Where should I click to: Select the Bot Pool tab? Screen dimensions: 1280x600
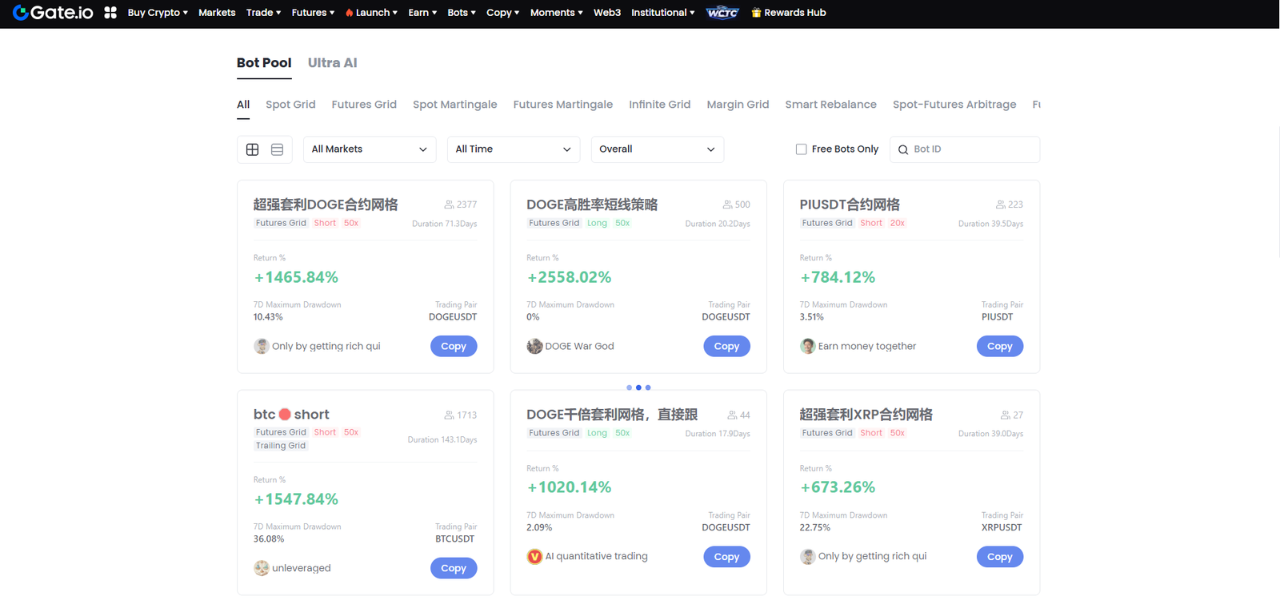coord(264,63)
